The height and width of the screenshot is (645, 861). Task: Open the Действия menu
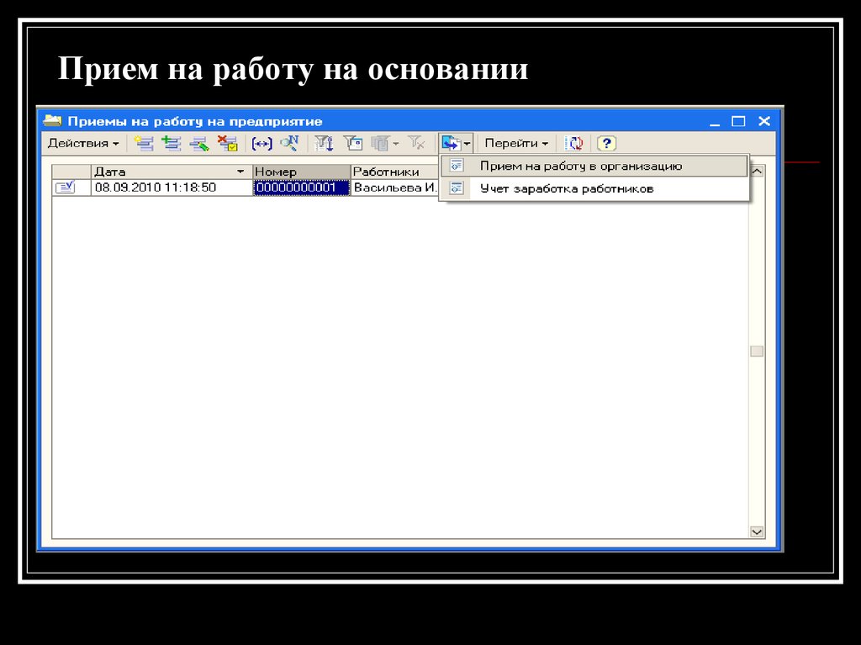coord(82,143)
